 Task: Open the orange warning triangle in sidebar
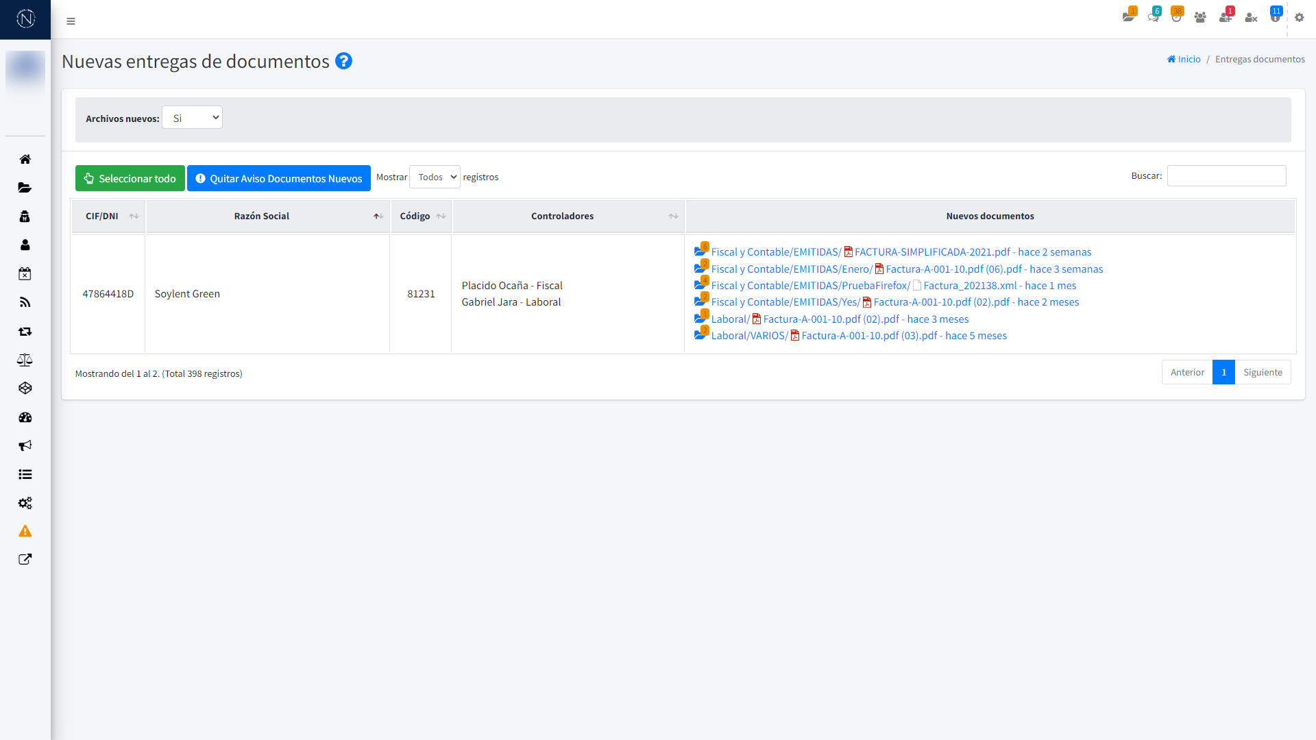tap(25, 531)
